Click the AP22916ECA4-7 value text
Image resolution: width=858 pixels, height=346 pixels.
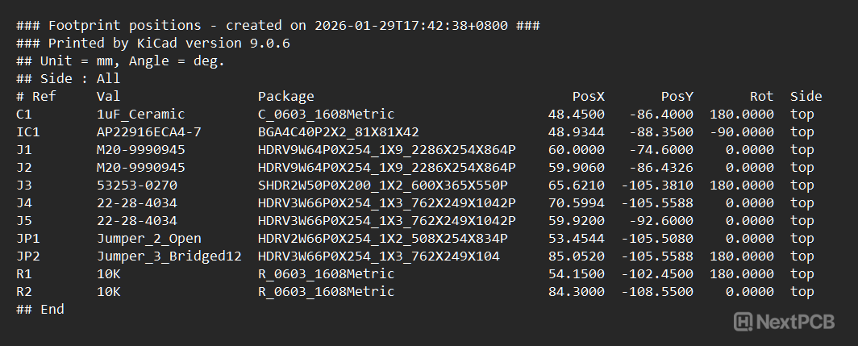coord(148,132)
